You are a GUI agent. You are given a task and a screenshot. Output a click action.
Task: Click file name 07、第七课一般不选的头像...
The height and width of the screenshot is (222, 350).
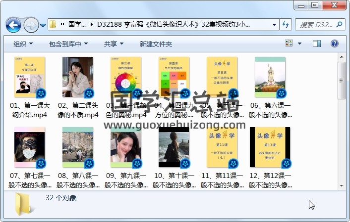(x=30, y=180)
